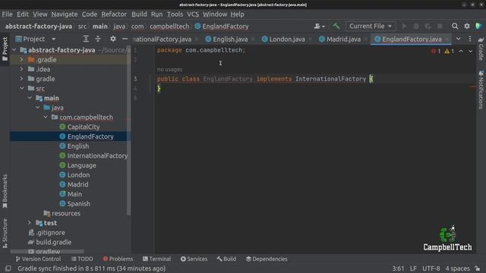Toggle the Project side tab
Screen dimensions: 486x273
(x=5, y=49)
